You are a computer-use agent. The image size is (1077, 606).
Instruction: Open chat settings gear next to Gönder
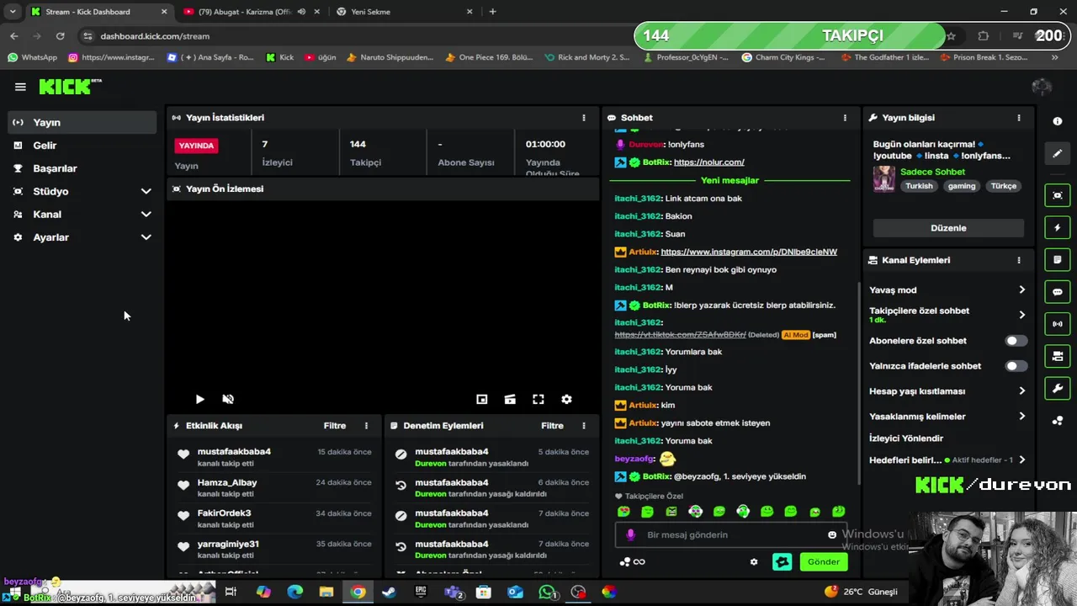coord(754,562)
